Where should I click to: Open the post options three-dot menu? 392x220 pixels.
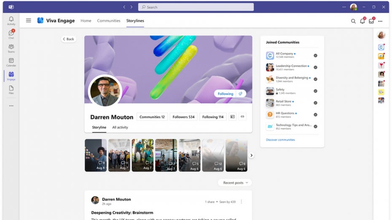(242, 202)
